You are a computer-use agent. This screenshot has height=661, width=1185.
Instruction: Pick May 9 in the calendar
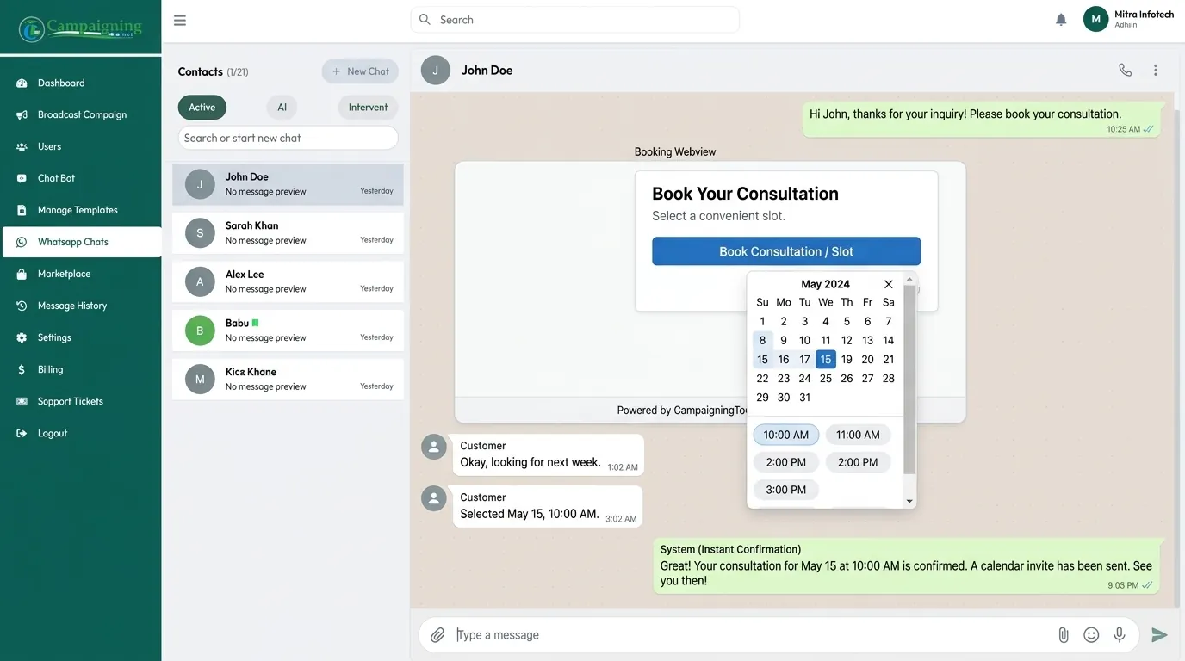pyautogui.click(x=784, y=341)
